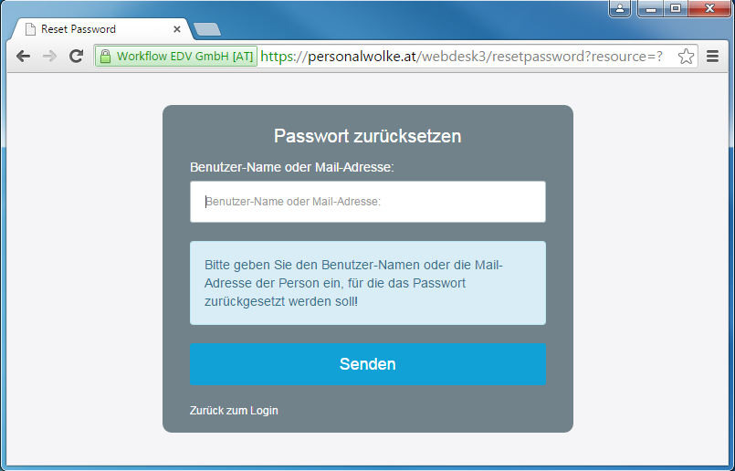
Task: Reload the Reset Password page
Action: coord(76,57)
